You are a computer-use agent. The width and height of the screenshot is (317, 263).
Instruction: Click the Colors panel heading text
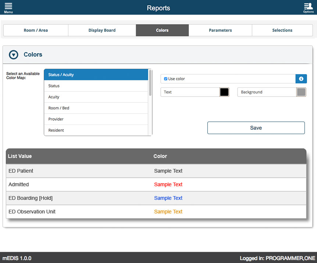pos(33,54)
